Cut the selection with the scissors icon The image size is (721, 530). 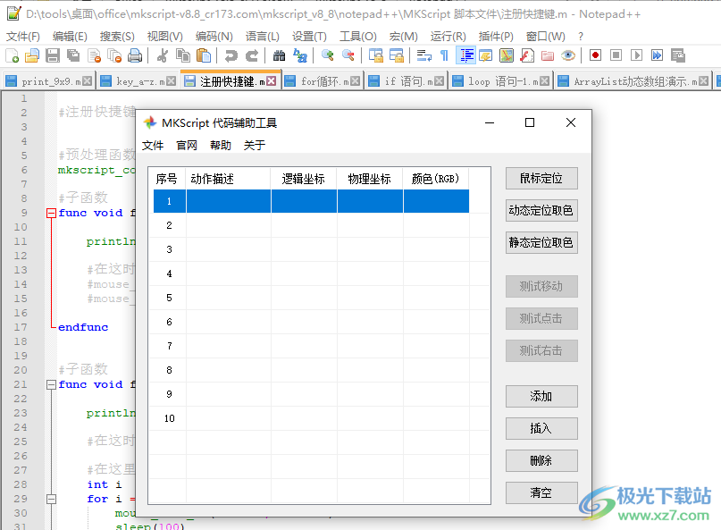(x=162, y=55)
